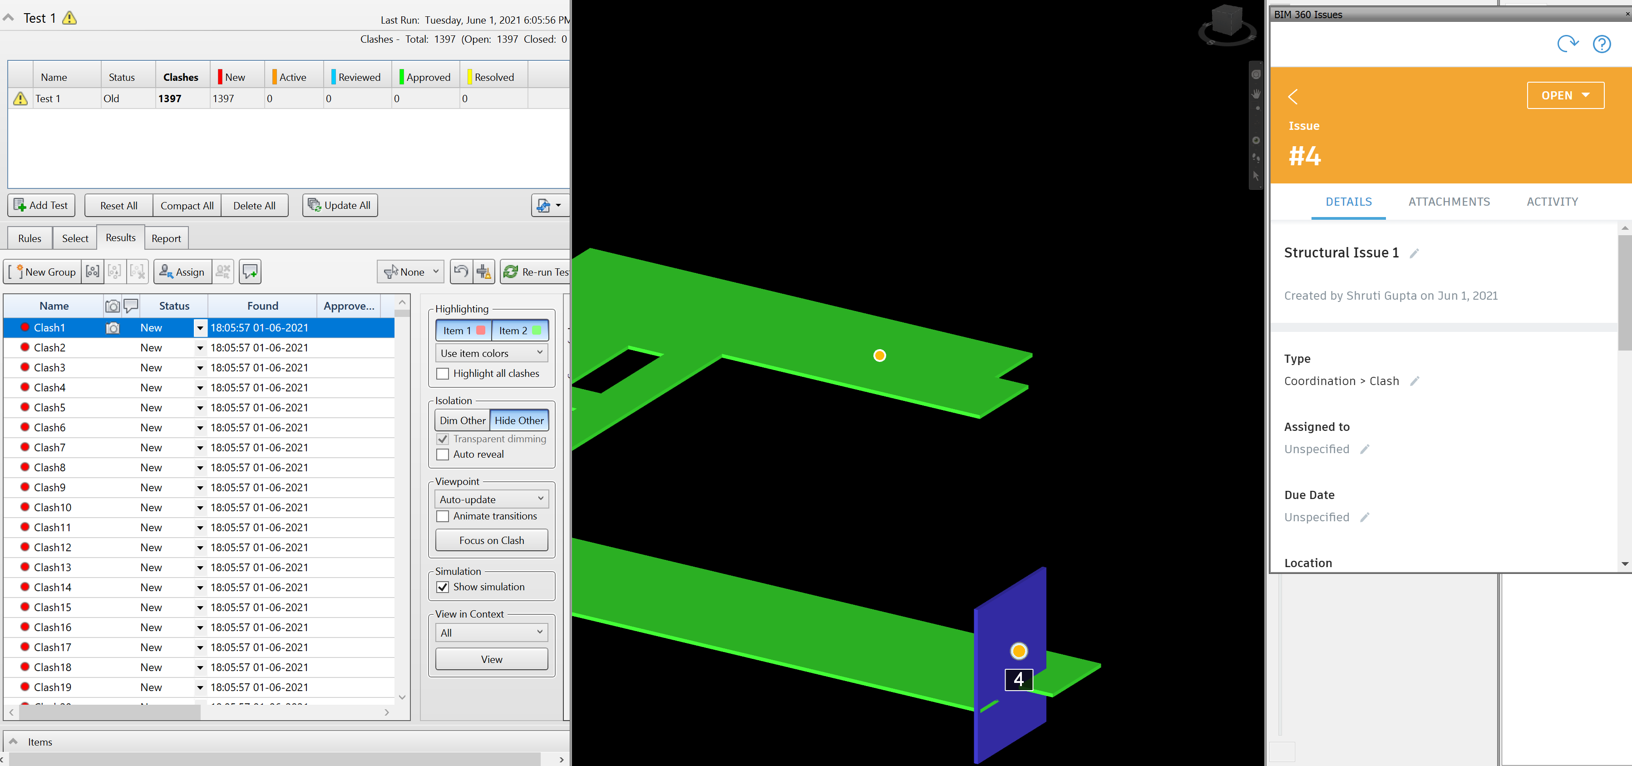This screenshot has height=766, width=1632.
Task: Click the Focus on Clash button icon
Action: point(491,539)
